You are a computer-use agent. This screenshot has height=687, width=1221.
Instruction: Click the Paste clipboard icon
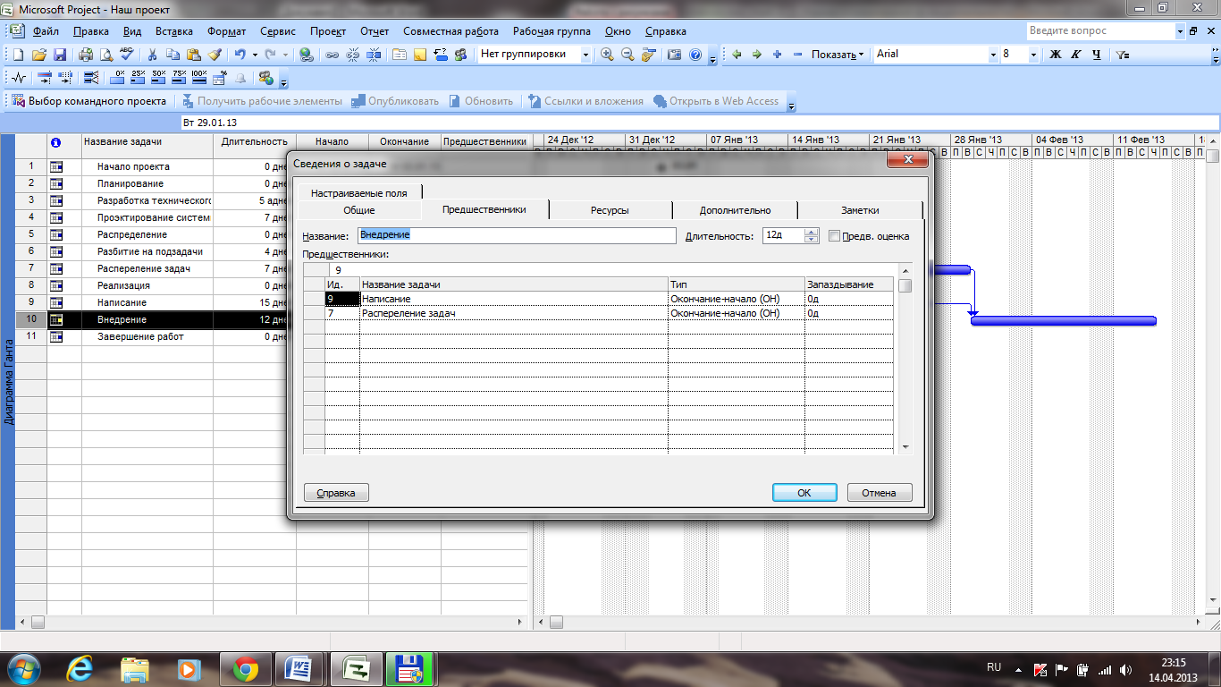tap(193, 55)
